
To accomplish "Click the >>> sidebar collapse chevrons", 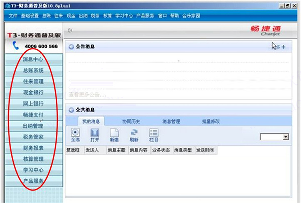I will [70, 30].
